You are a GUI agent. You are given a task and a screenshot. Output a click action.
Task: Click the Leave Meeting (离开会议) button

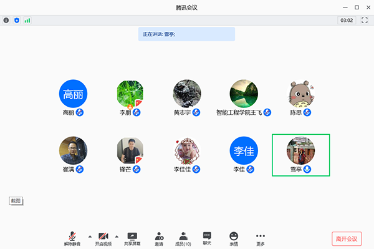click(347, 239)
